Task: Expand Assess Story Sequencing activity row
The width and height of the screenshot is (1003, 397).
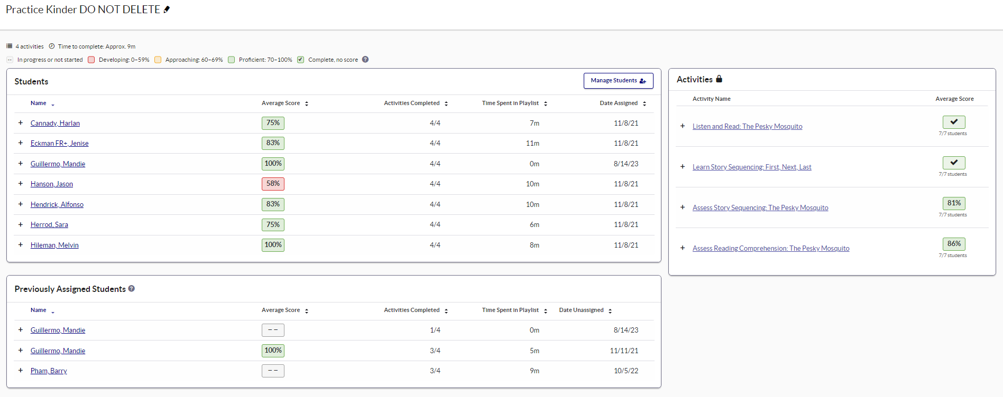Action: pos(683,207)
